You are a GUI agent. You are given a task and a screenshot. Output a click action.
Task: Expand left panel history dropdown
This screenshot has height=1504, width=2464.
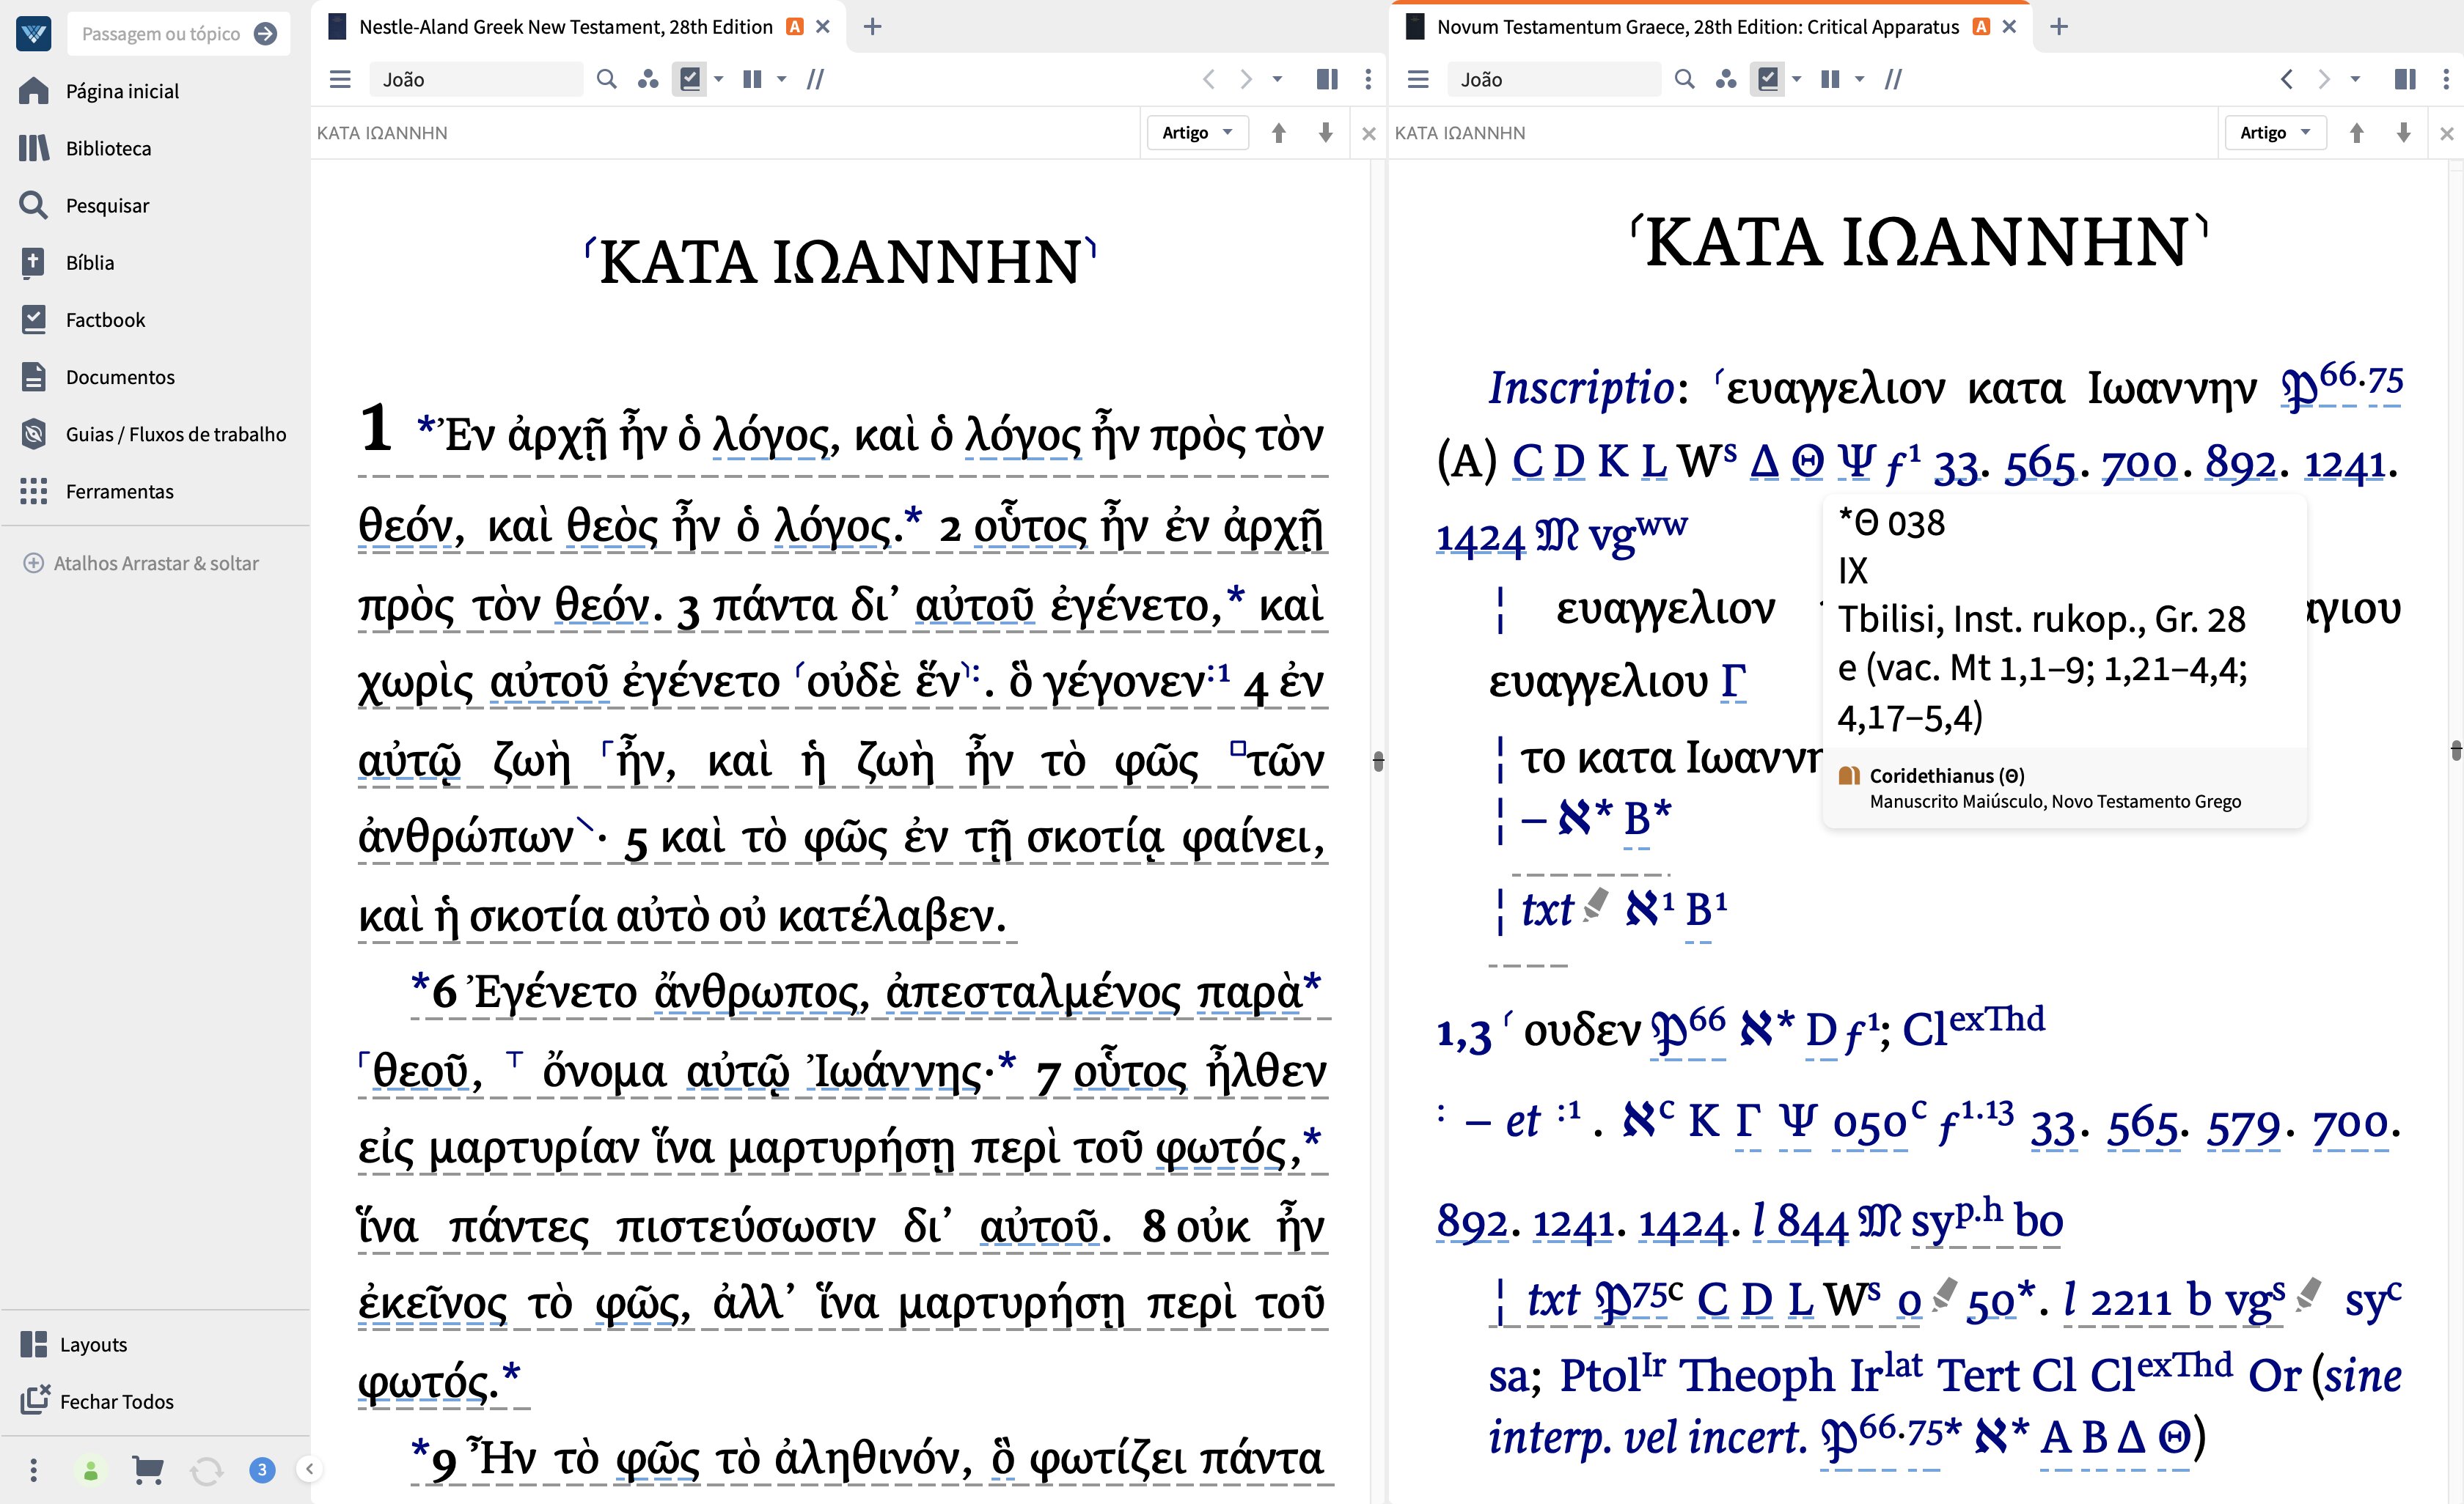pos(1277,79)
